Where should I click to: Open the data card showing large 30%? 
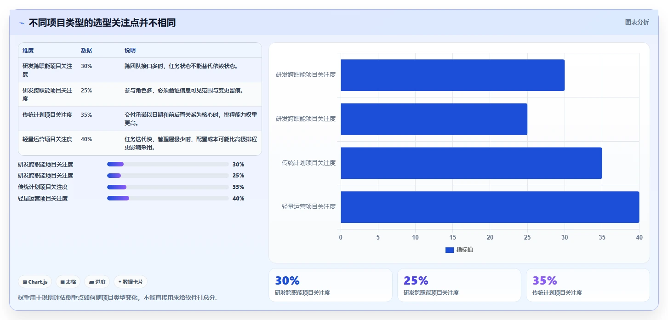(x=331, y=285)
